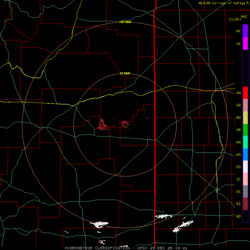Click the ND legend label
Screen dimensions: 250x250
[238, 216]
